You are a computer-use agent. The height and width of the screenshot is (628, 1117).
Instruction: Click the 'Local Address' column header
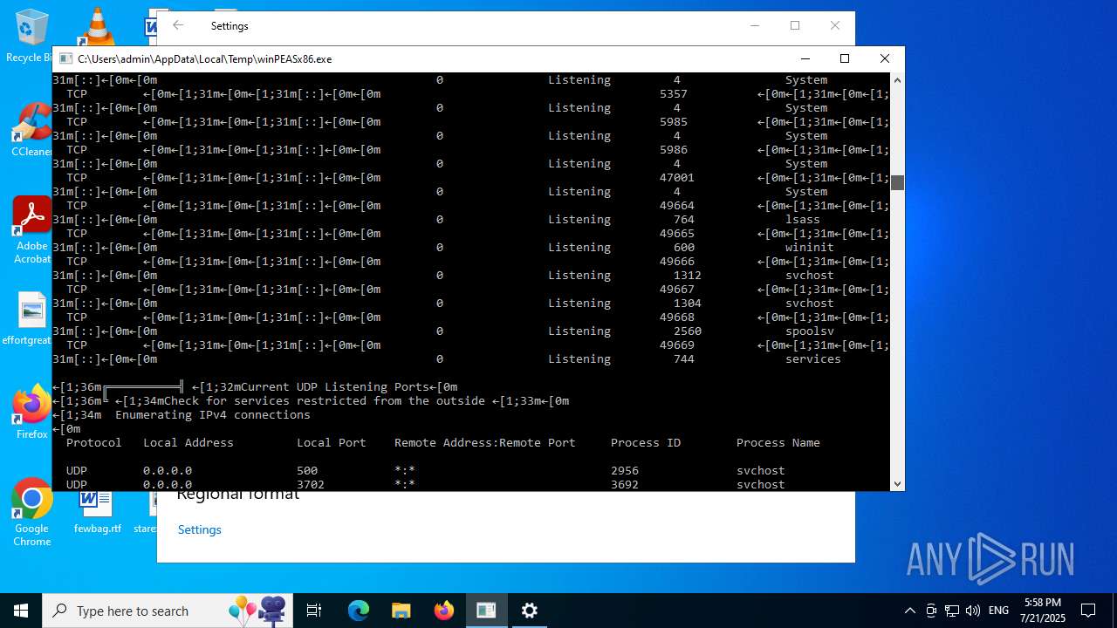point(188,442)
